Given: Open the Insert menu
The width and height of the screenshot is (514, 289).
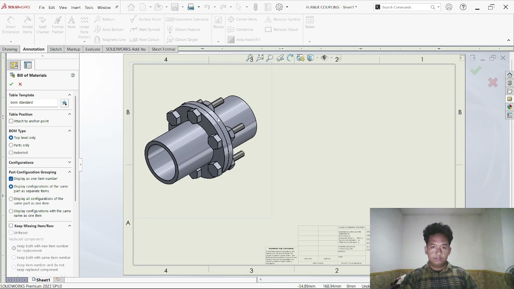Looking at the screenshot, I should point(76,7).
